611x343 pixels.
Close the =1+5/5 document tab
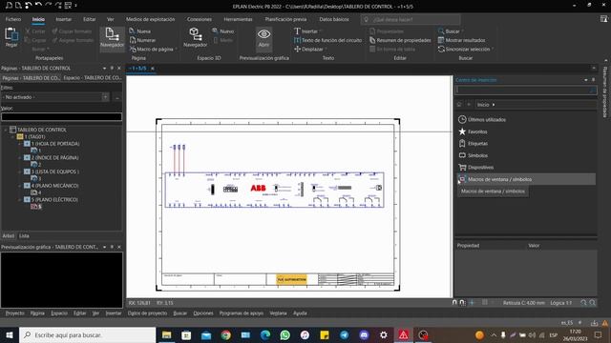coord(153,69)
